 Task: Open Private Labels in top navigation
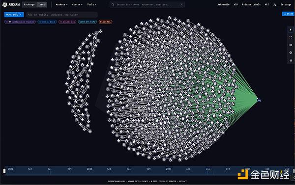tap(251, 5)
